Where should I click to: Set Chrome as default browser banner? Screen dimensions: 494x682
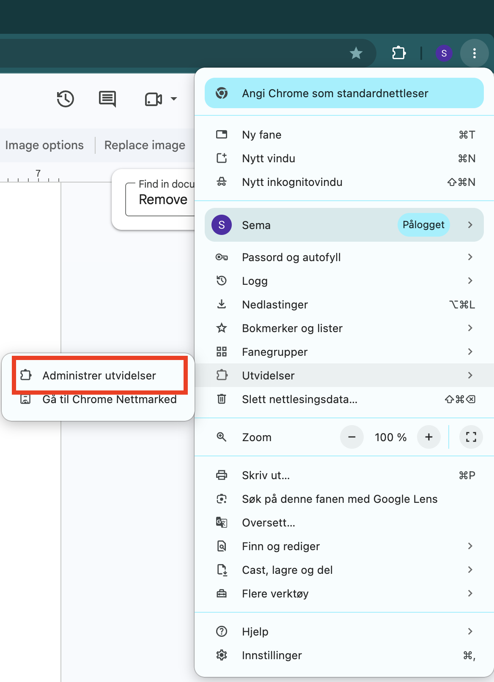[x=344, y=93]
